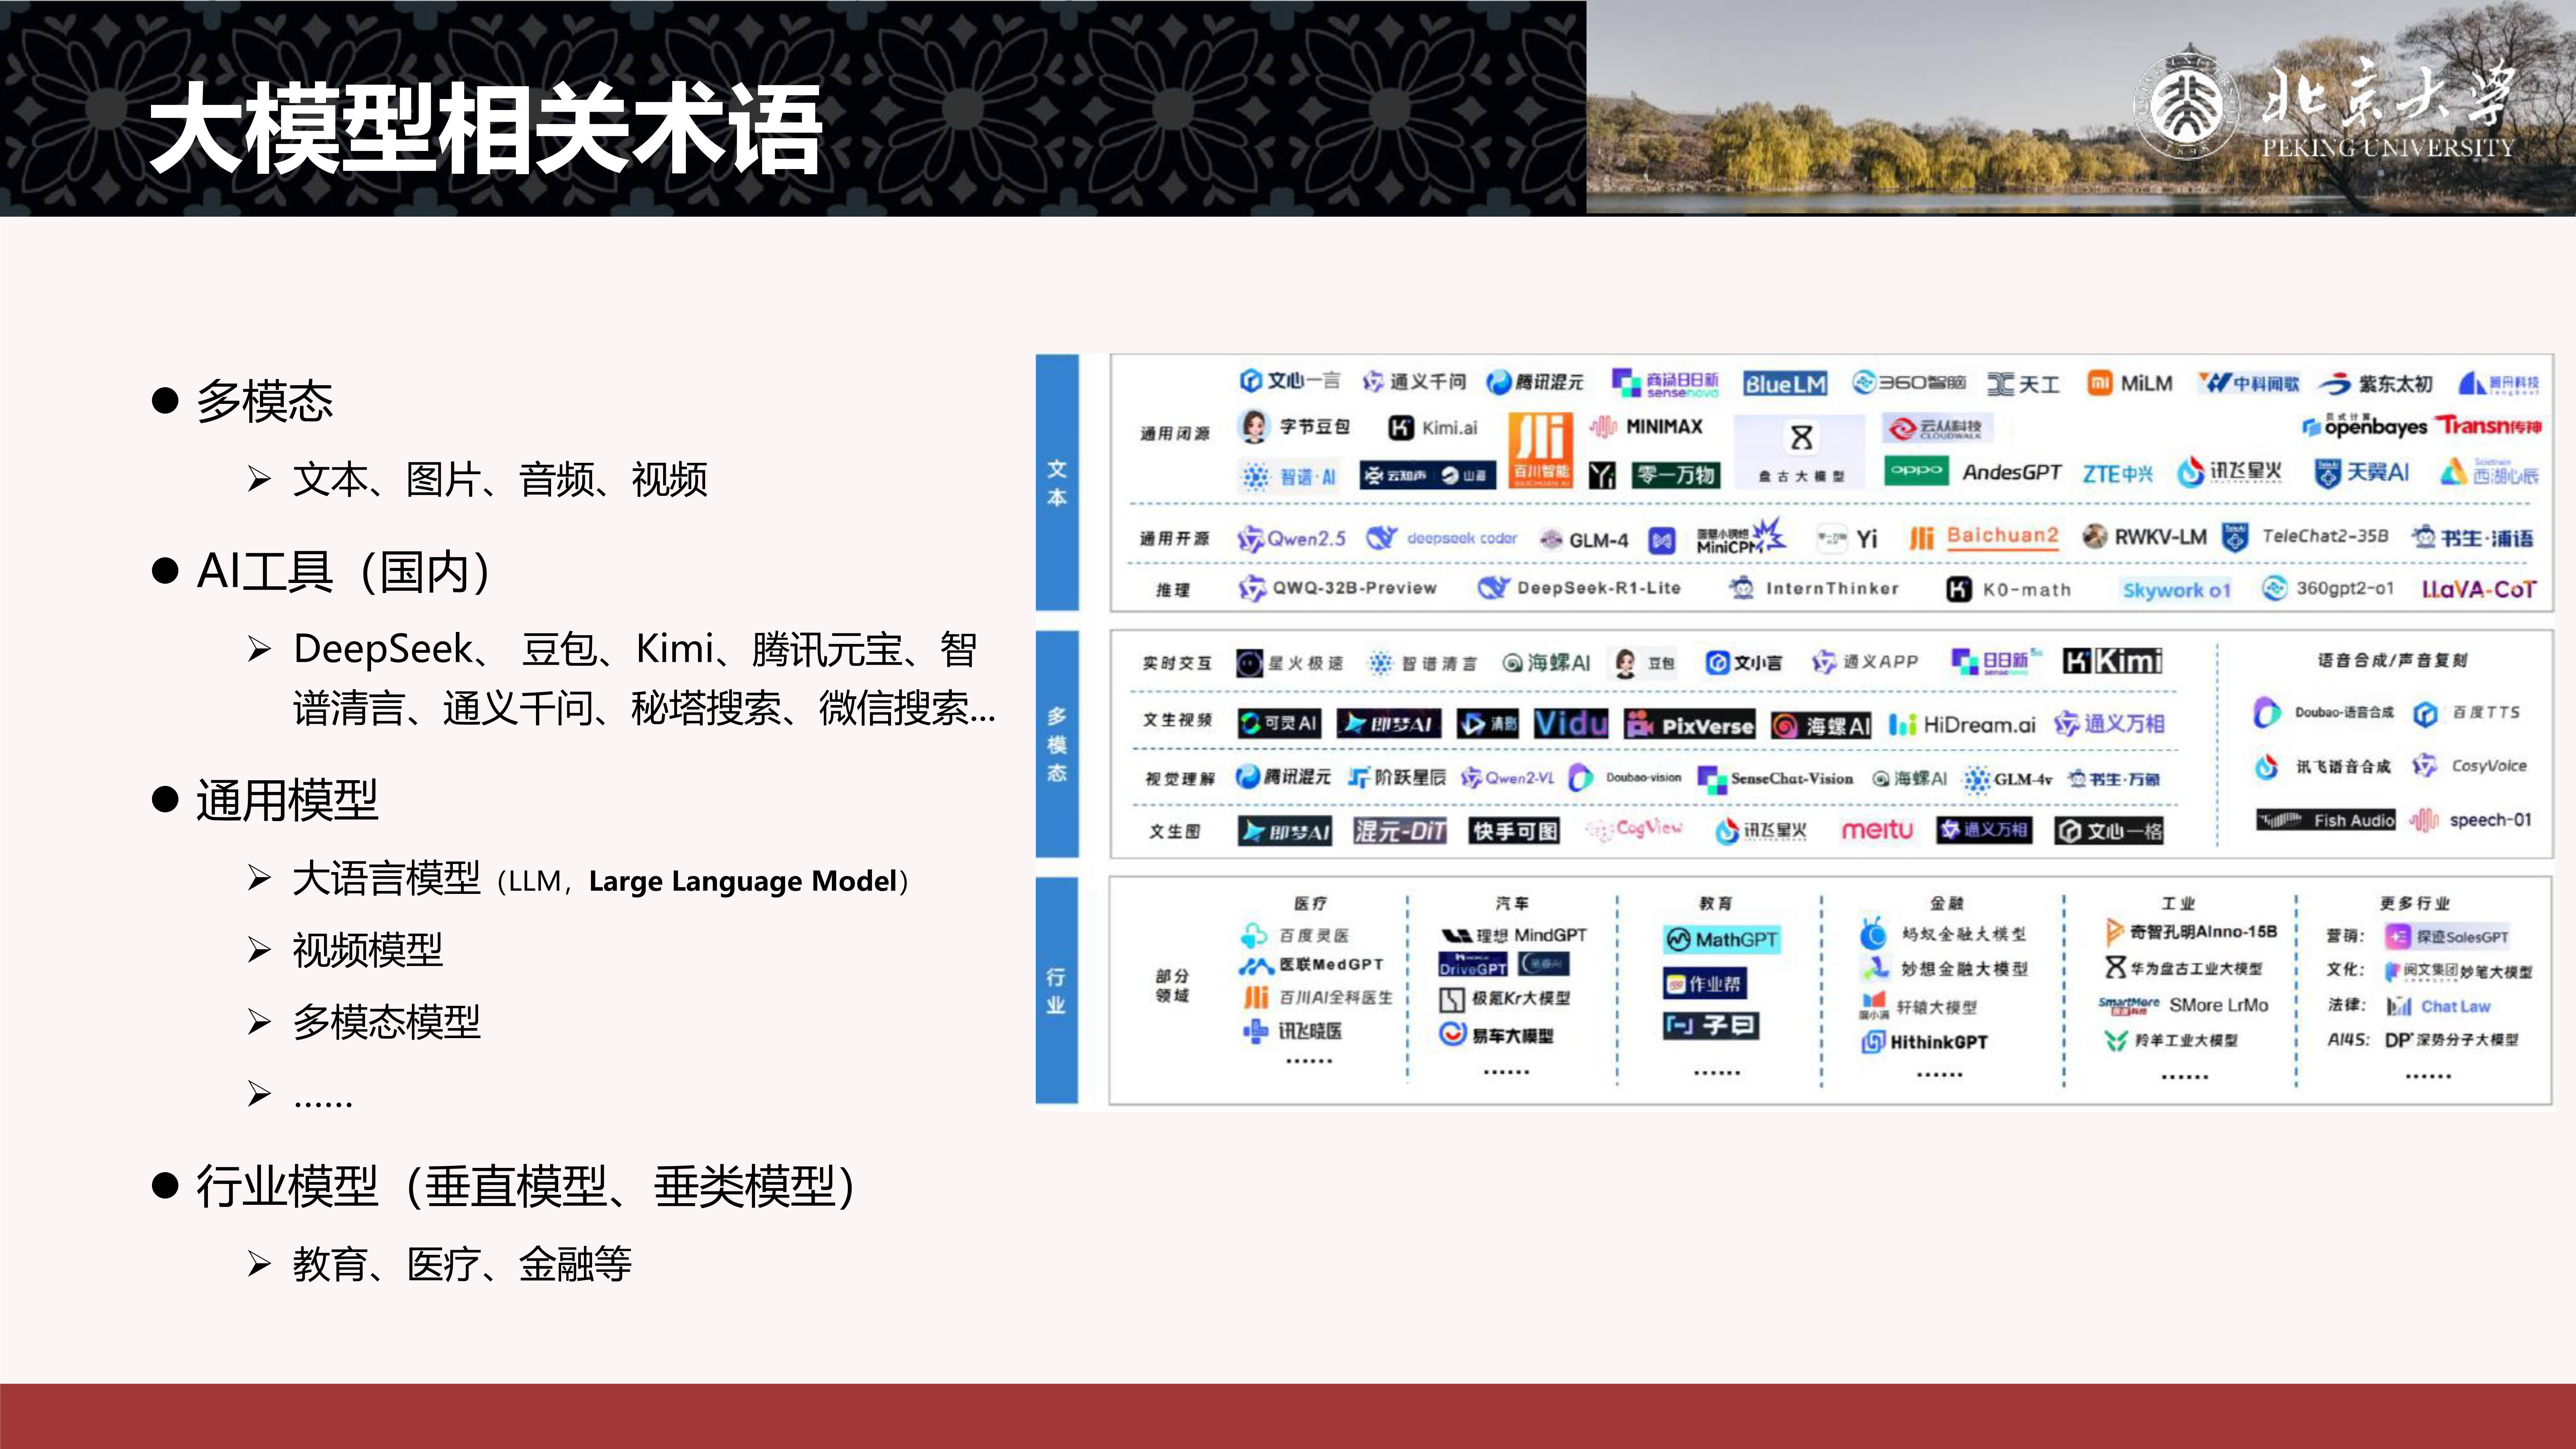
Task: Select the HiDream.ai logo
Action: [1962, 724]
